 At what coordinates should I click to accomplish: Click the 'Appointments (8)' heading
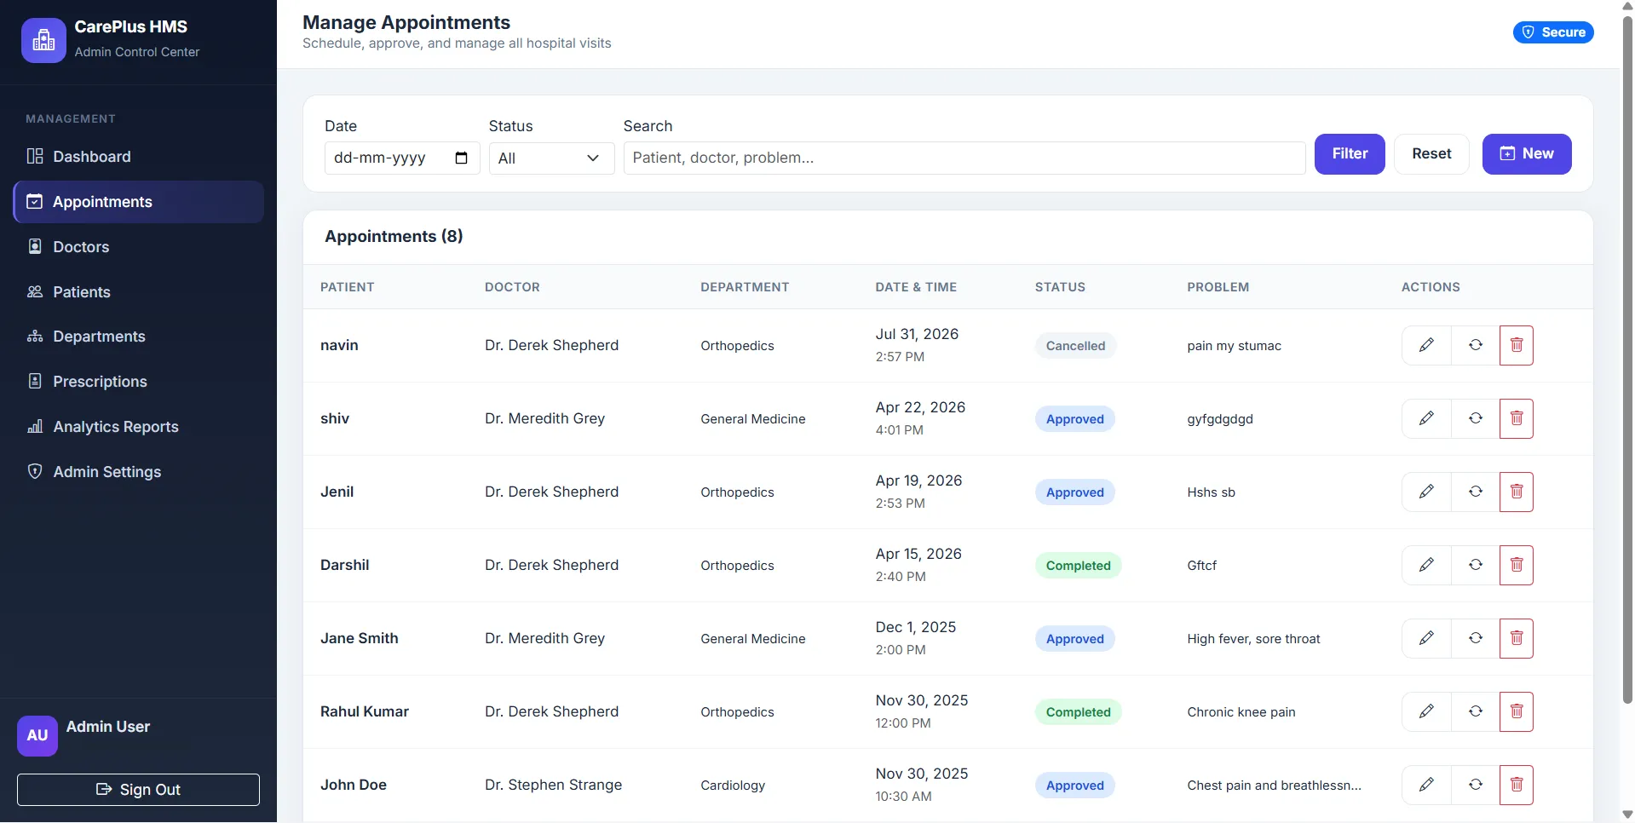point(394,236)
